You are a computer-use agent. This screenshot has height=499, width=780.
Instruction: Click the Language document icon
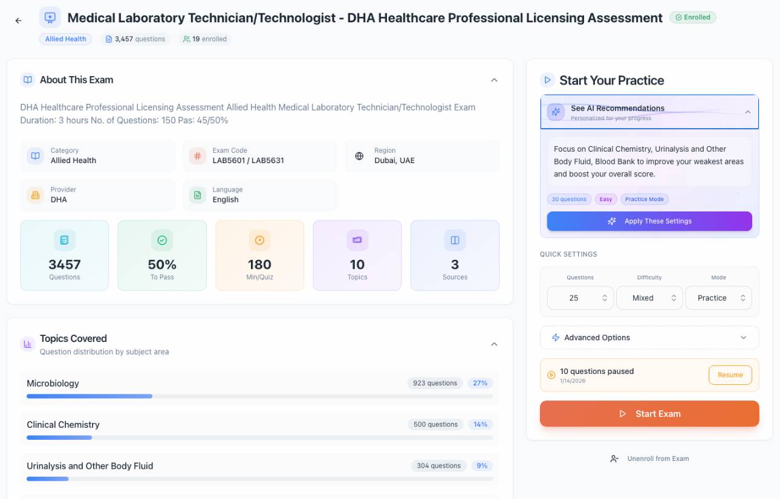[197, 195]
